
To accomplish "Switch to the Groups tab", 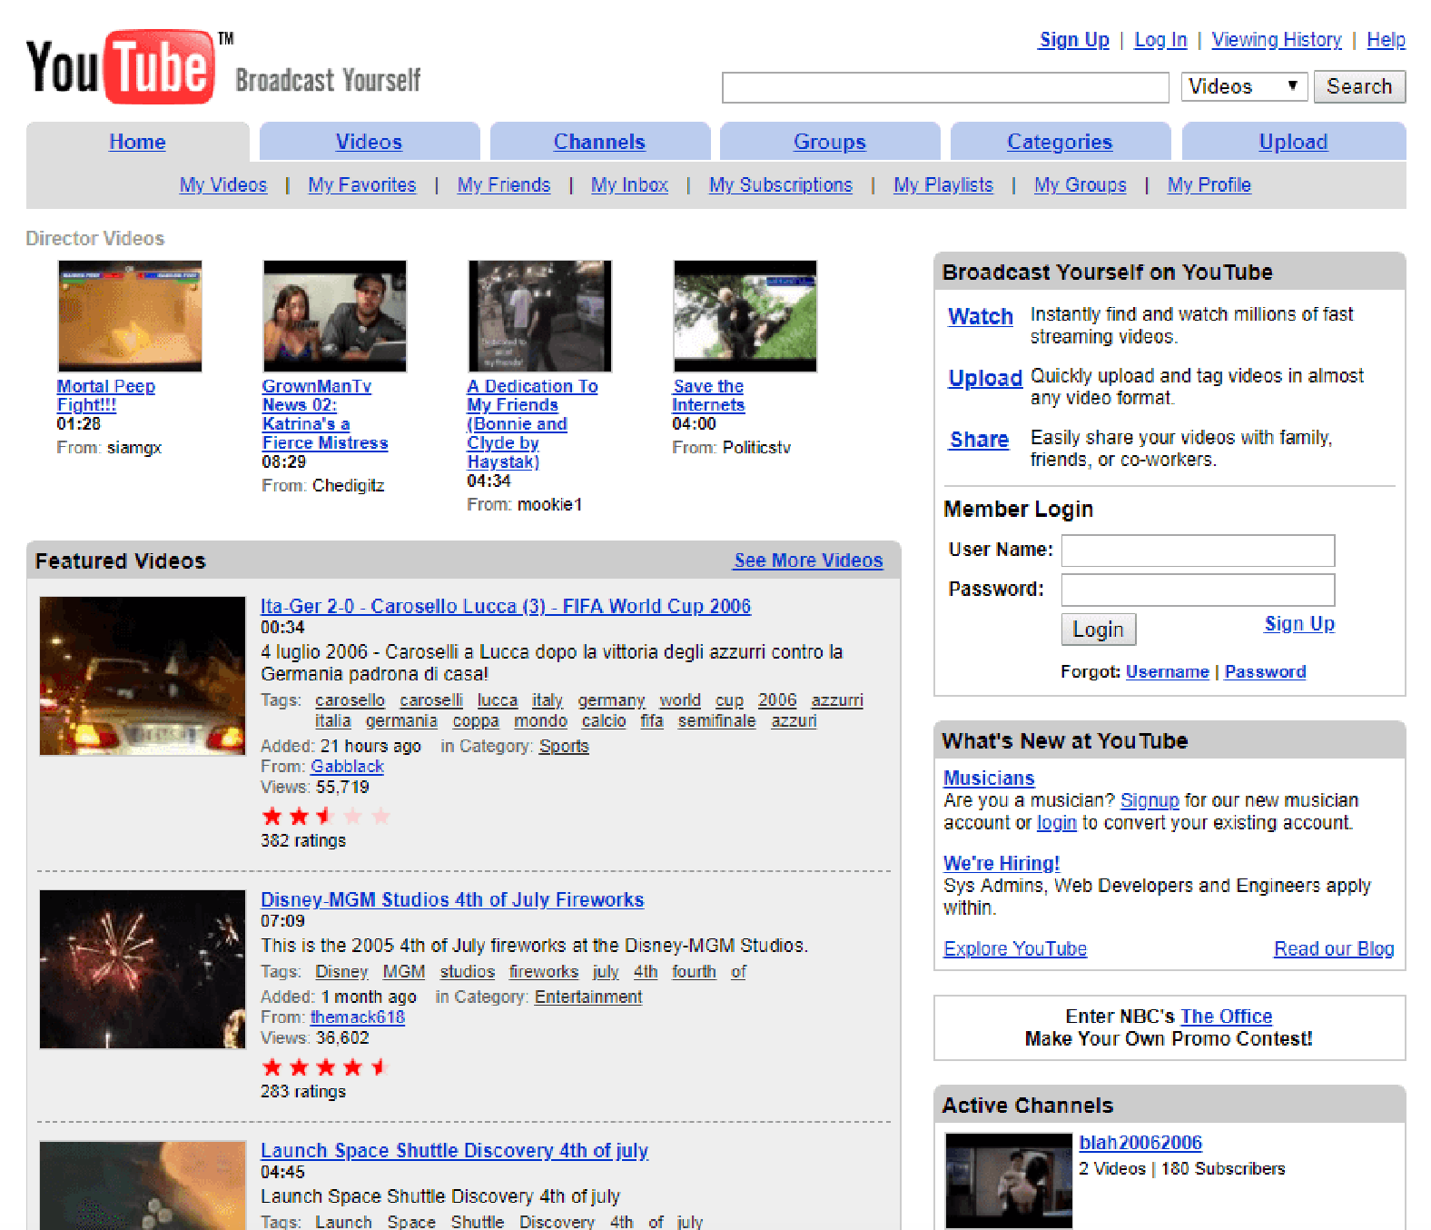I will 830,142.
